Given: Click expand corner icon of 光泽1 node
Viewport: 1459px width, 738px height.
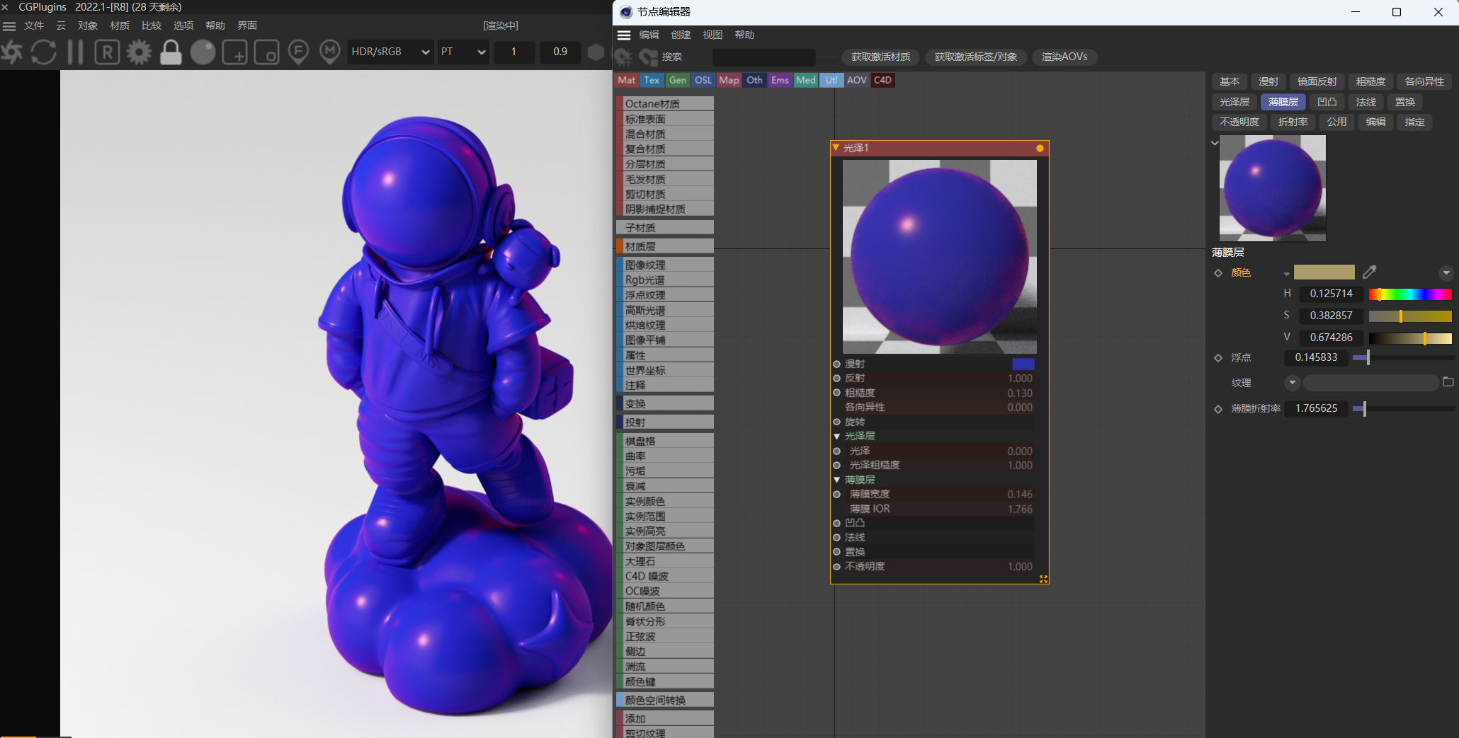Looking at the screenshot, I should tap(1043, 579).
